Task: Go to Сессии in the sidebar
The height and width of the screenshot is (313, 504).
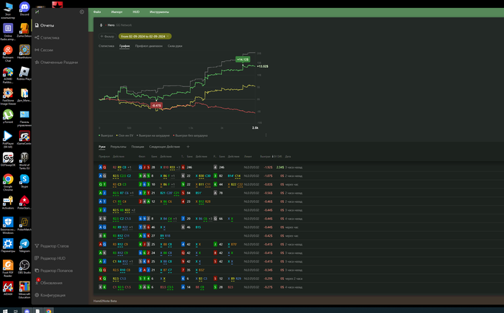Action: click(x=46, y=50)
